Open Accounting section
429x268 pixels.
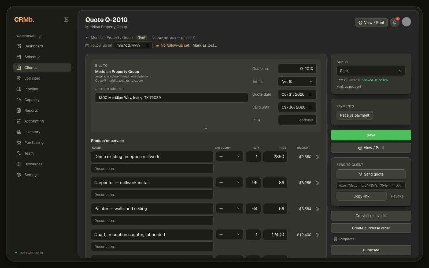[x=42, y=121]
